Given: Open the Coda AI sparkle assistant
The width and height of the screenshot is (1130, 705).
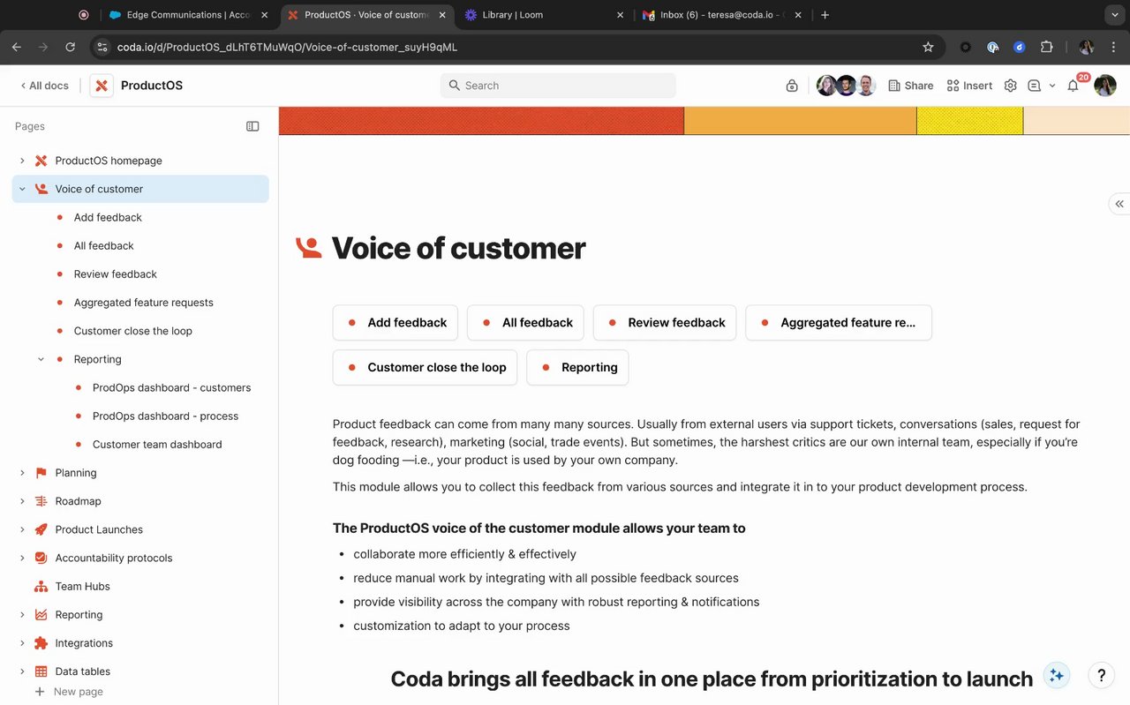Looking at the screenshot, I should (x=1056, y=675).
